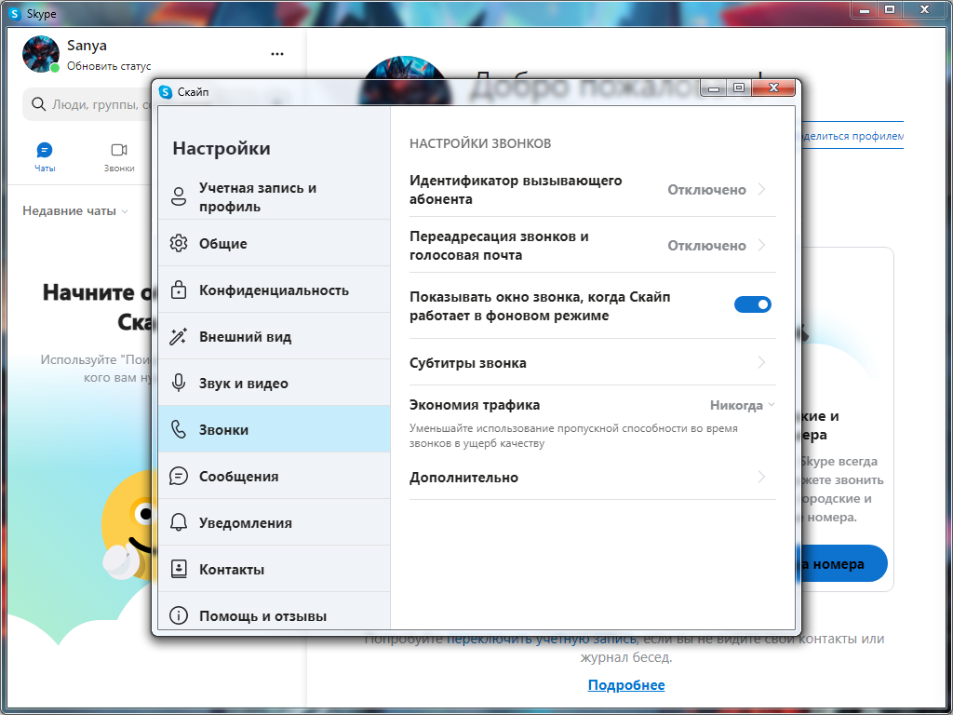Toggle show call window in background switch
Viewport: 953px width, 715px height.
coord(752,304)
